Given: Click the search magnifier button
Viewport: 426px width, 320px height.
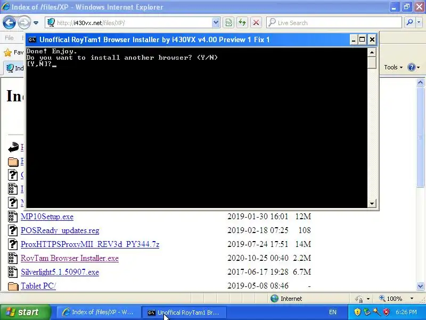Looking at the screenshot, I should point(410,23).
